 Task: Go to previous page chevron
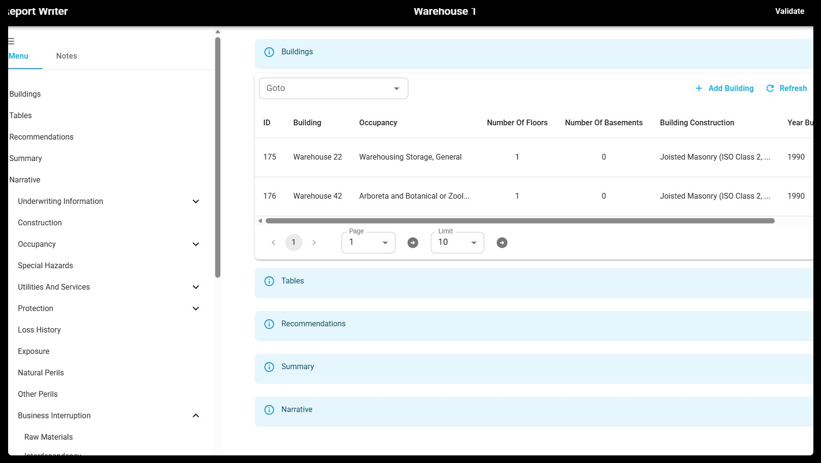click(273, 242)
